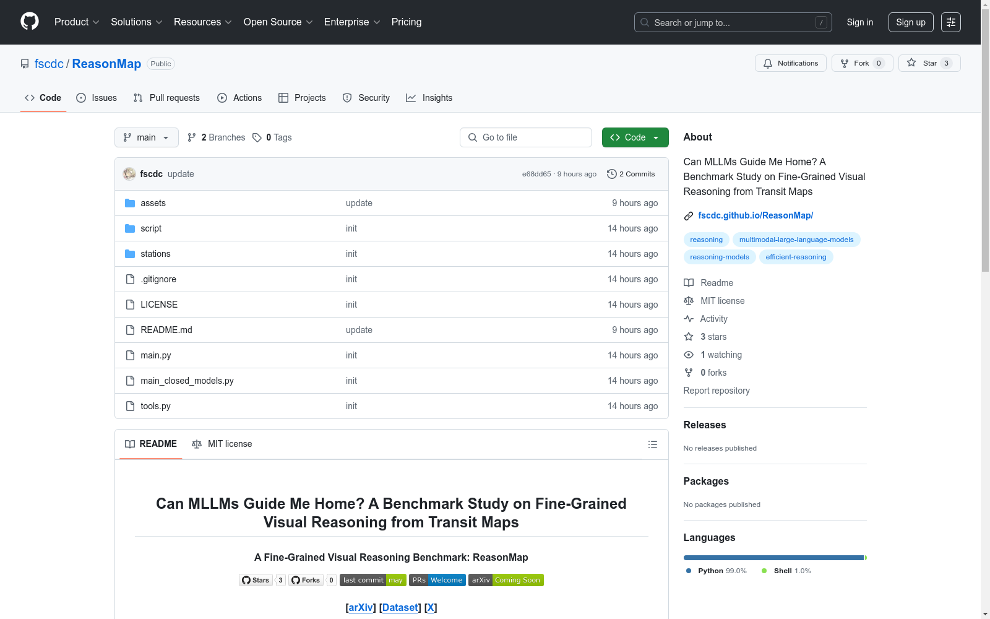Expand the Solutions menu
Image resolution: width=990 pixels, height=619 pixels.
[137, 22]
